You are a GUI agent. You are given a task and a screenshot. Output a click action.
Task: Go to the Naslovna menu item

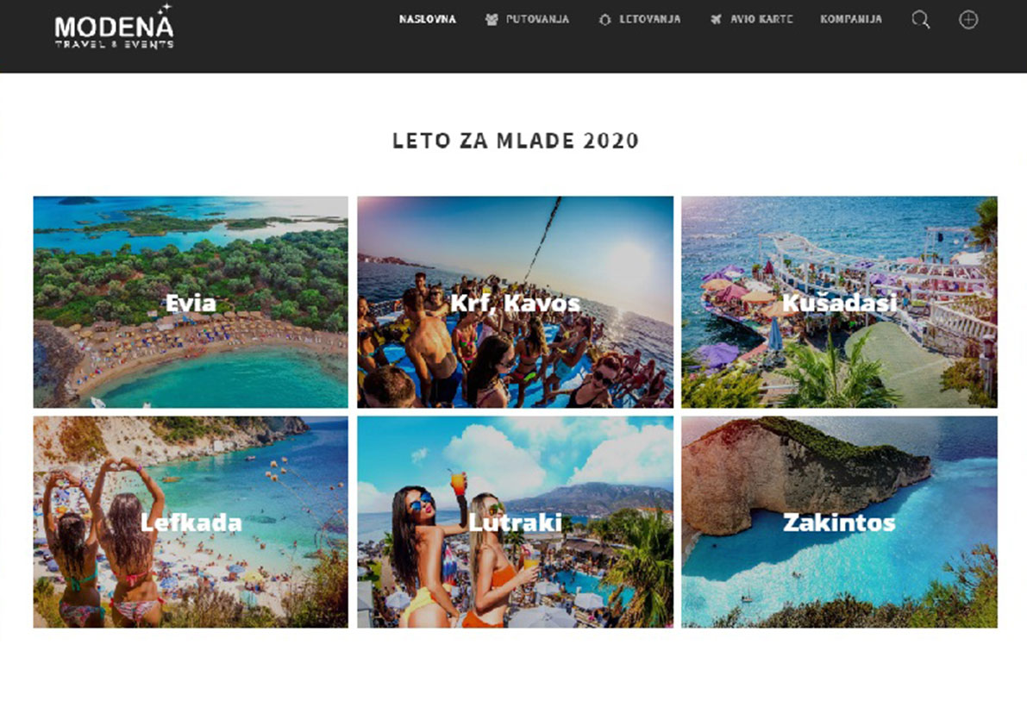pyautogui.click(x=427, y=20)
